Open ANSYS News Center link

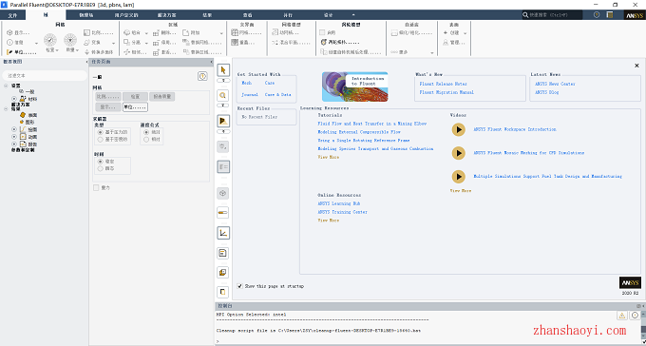(555, 84)
